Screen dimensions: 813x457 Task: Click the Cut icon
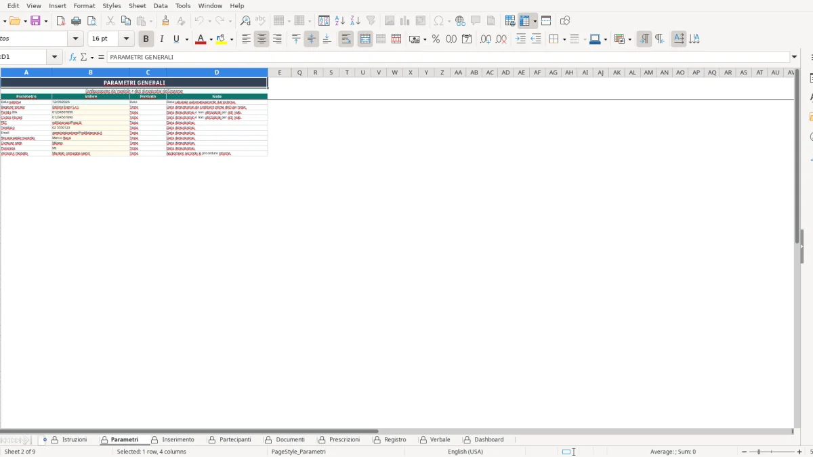tap(110, 21)
